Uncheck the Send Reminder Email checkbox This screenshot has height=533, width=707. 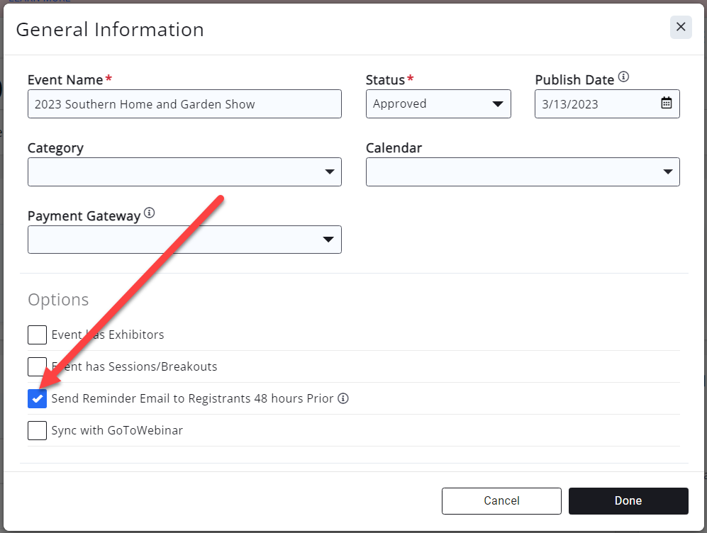pos(37,399)
